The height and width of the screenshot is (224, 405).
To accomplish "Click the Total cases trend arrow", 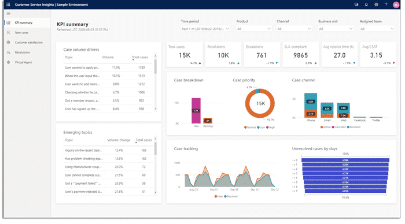I will tap(200, 63).
